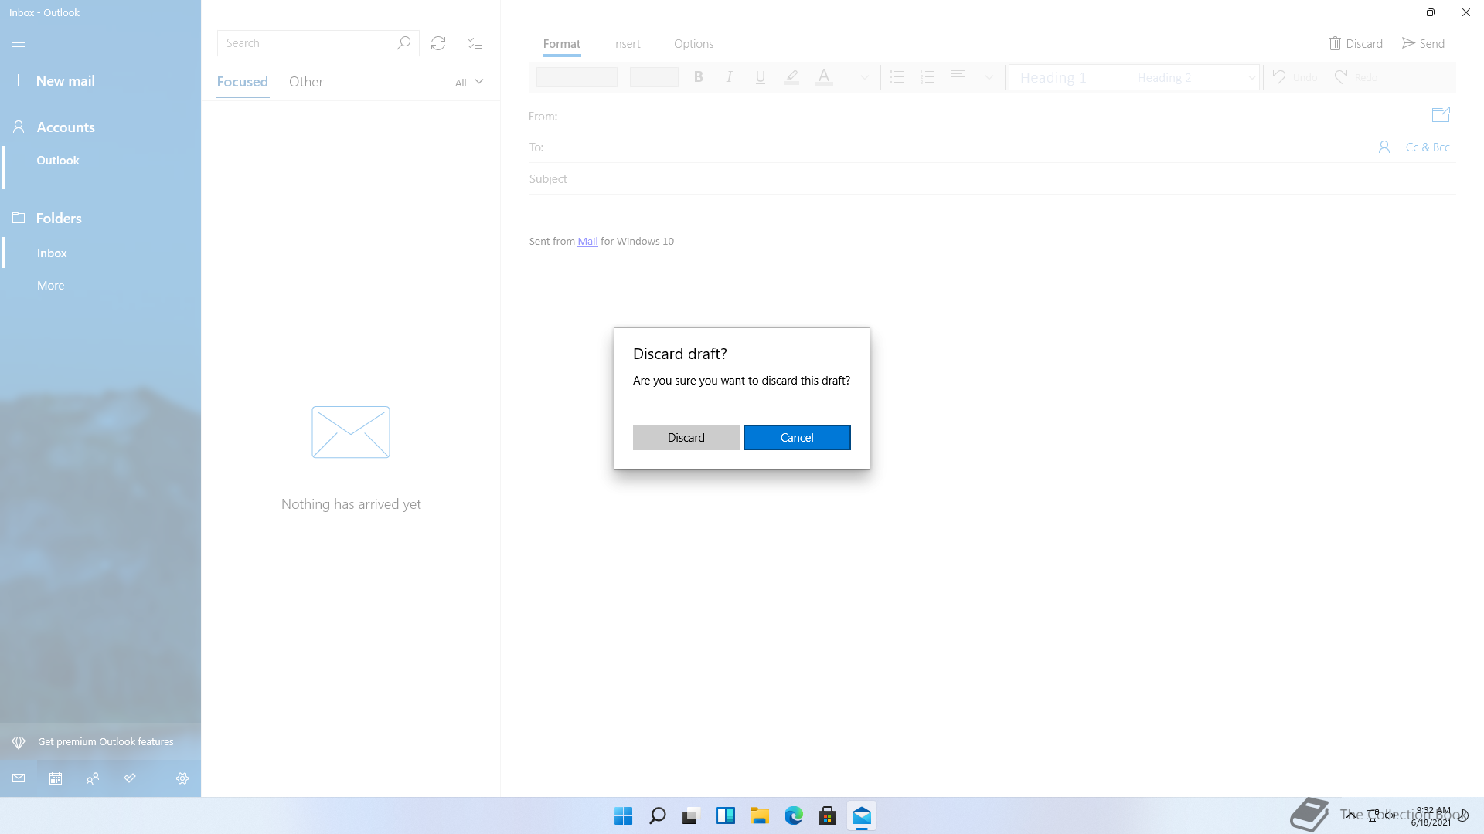Toggle italic formatting
This screenshot has height=834, width=1484.
click(x=729, y=77)
